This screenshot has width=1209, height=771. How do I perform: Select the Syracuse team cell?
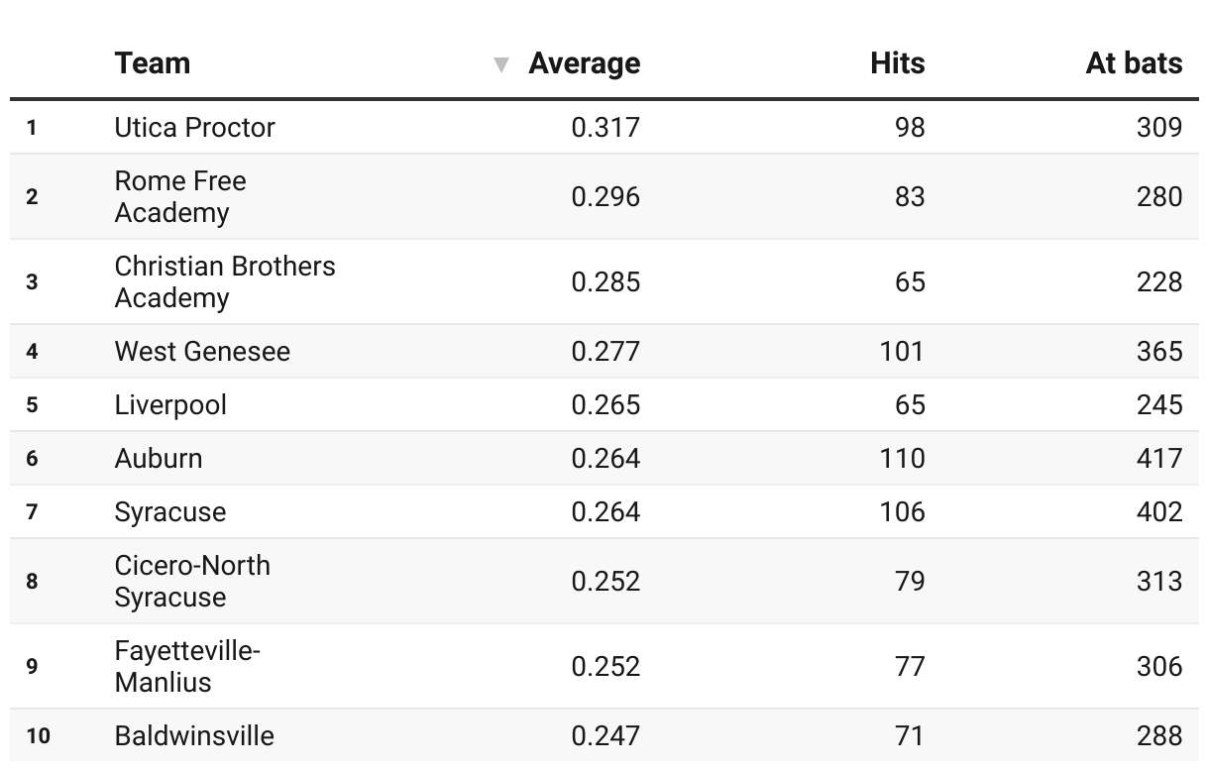point(170,511)
